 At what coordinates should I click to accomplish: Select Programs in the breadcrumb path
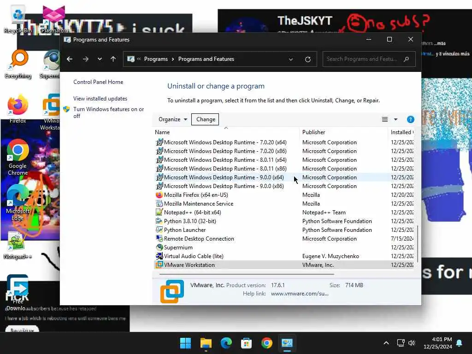click(x=156, y=59)
